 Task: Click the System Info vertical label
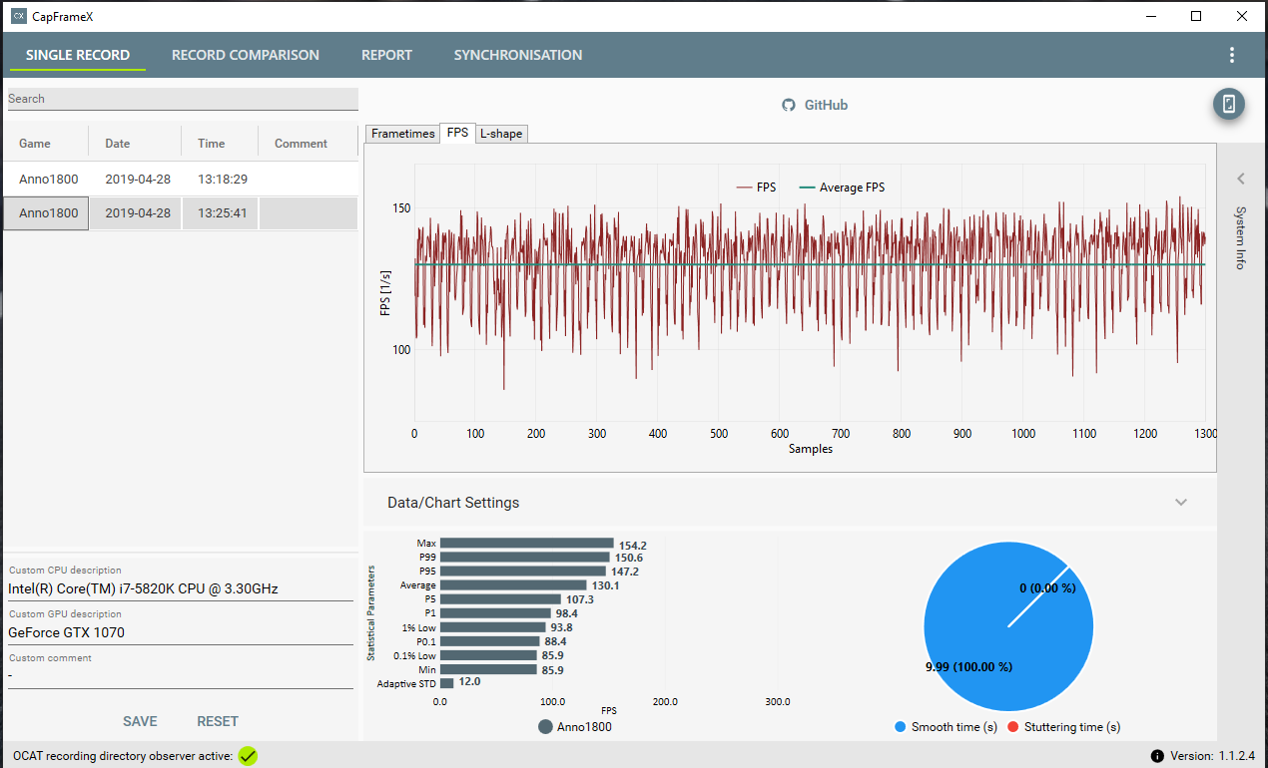[x=1241, y=237]
